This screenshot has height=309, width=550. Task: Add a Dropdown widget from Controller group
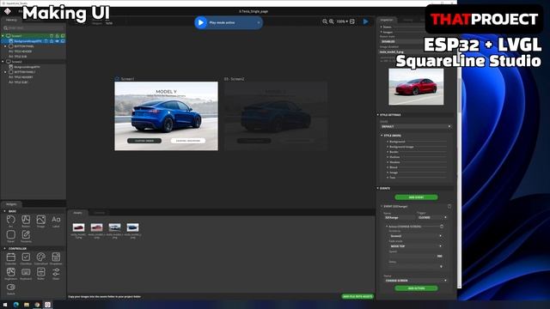pyautogui.click(x=56, y=258)
